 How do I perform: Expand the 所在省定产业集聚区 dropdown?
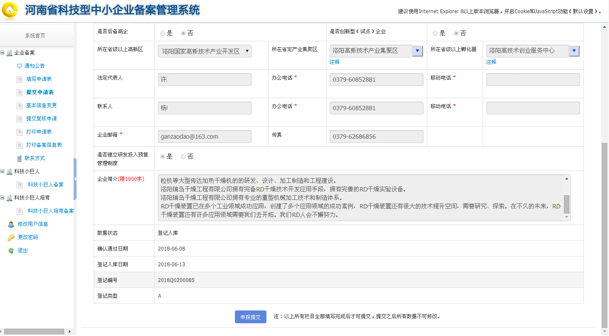pos(417,51)
